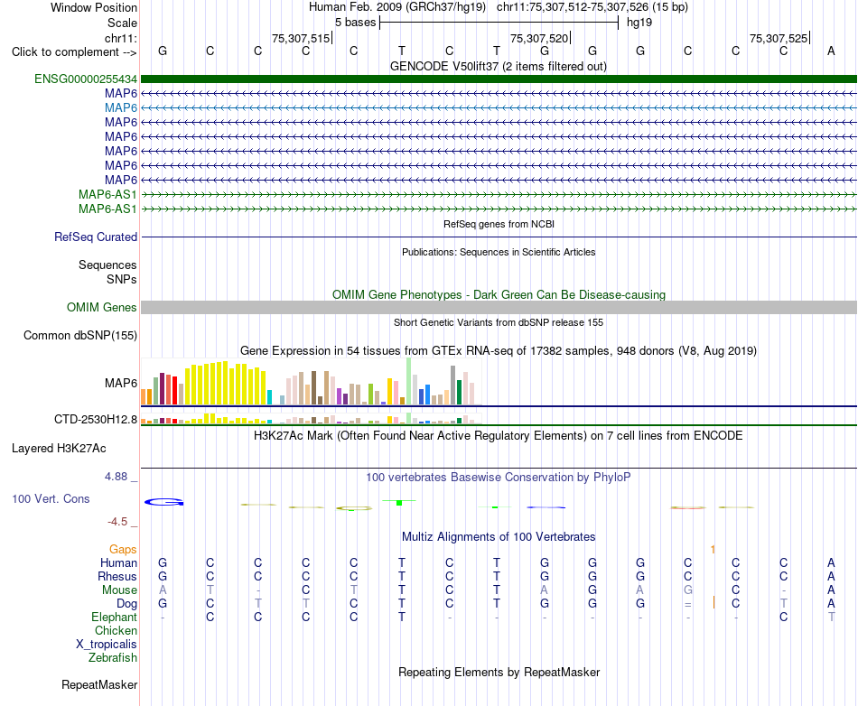Open 'Publications: Sequences in Scientific Articles' title

499,252
